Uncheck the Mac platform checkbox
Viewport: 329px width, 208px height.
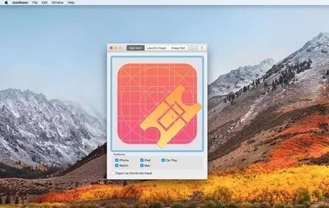(x=142, y=165)
